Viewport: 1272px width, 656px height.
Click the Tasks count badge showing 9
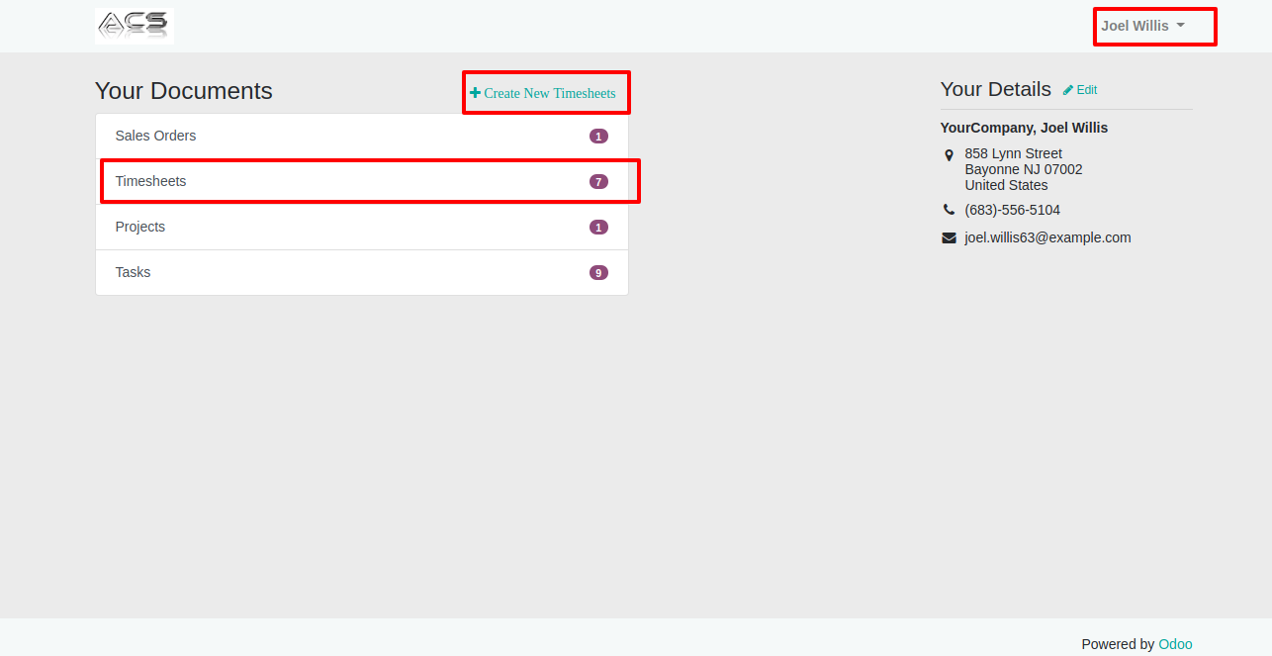tap(598, 273)
